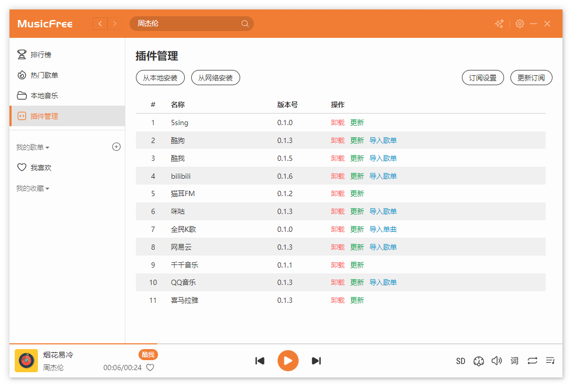Click the search field containing 周杰伦

[x=187, y=24]
